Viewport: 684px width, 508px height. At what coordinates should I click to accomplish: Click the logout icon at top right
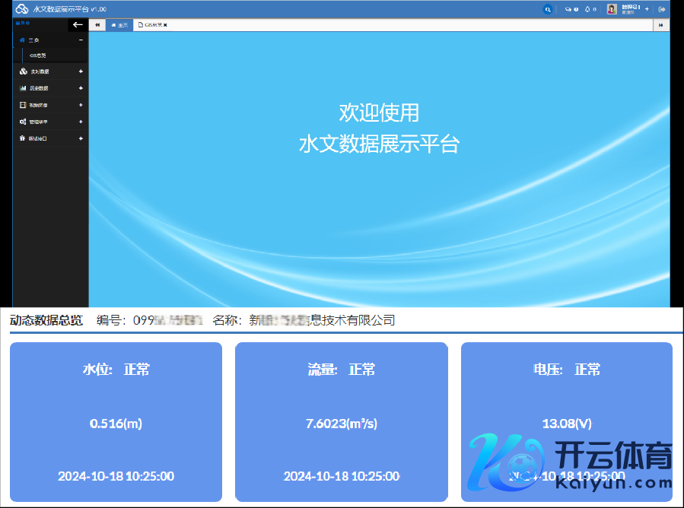click(x=661, y=9)
